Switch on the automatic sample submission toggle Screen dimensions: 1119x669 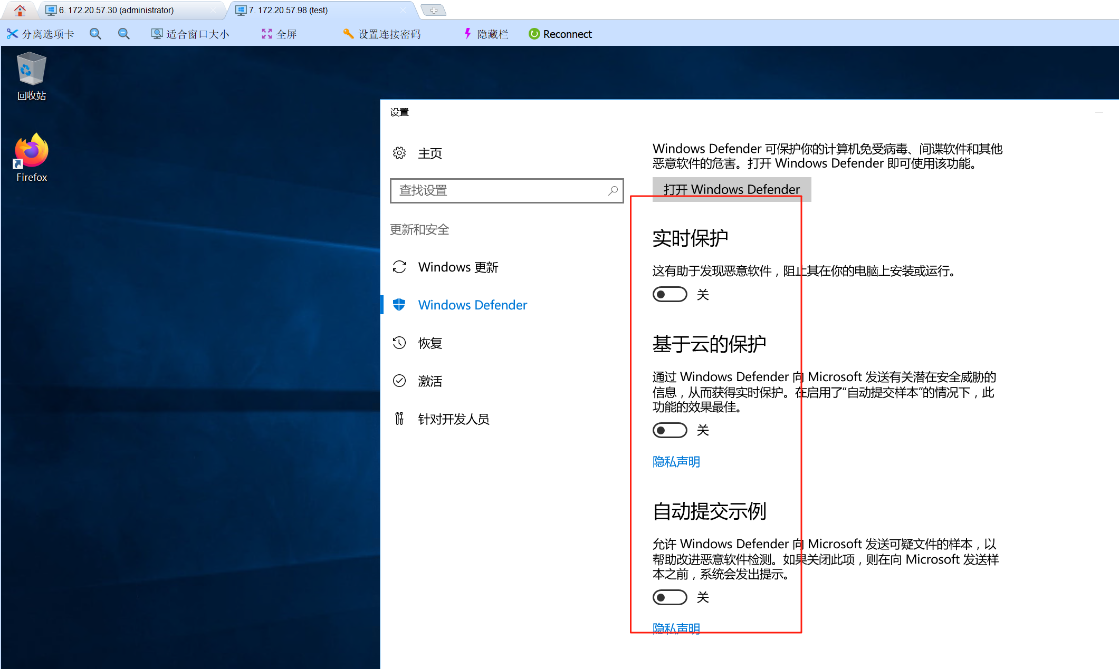[x=670, y=597]
